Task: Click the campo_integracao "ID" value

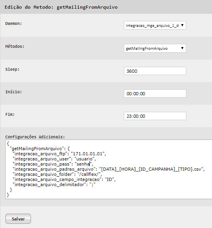Action: pos(110,179)
